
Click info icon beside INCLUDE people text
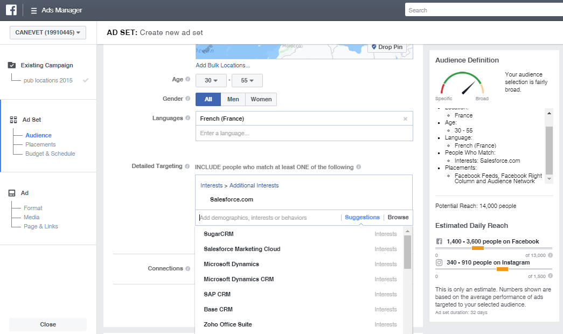point(358,166)
